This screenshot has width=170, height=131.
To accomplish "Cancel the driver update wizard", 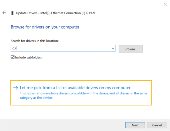I will point(157,125).
